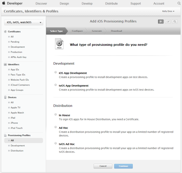Open the iOS, tvOS, watchOS platform dropdown

click(x=24, y=22)
